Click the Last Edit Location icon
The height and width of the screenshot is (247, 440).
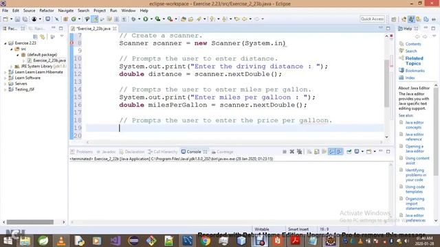[237, 19]
